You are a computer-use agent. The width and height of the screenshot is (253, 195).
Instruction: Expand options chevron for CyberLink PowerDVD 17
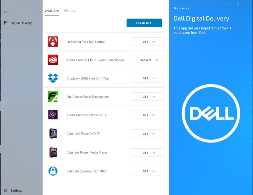point(154,134)
